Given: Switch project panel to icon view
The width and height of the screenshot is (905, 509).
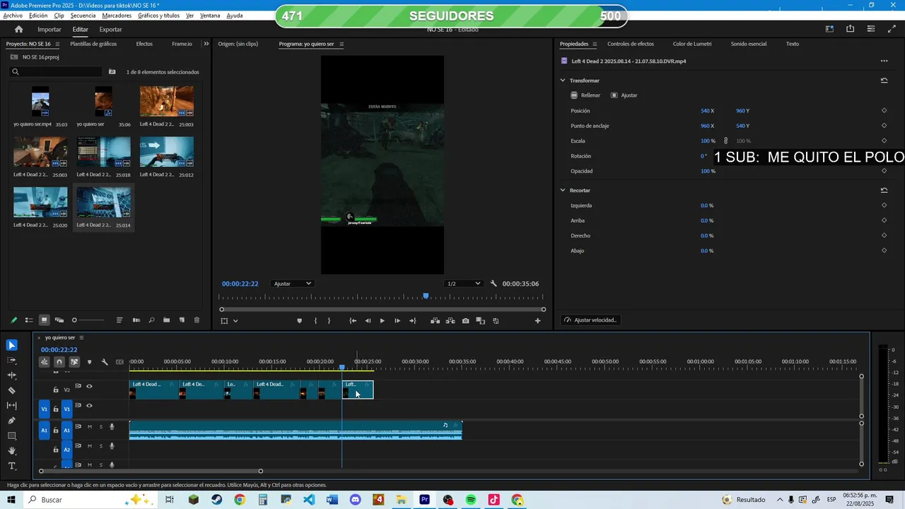Looking at the screenshot, I should (44, 320).
